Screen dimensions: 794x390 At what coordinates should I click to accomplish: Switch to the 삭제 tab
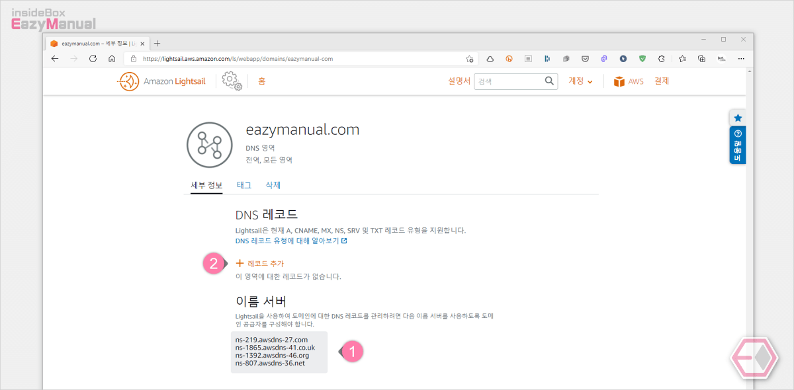(x=273, y=185)
